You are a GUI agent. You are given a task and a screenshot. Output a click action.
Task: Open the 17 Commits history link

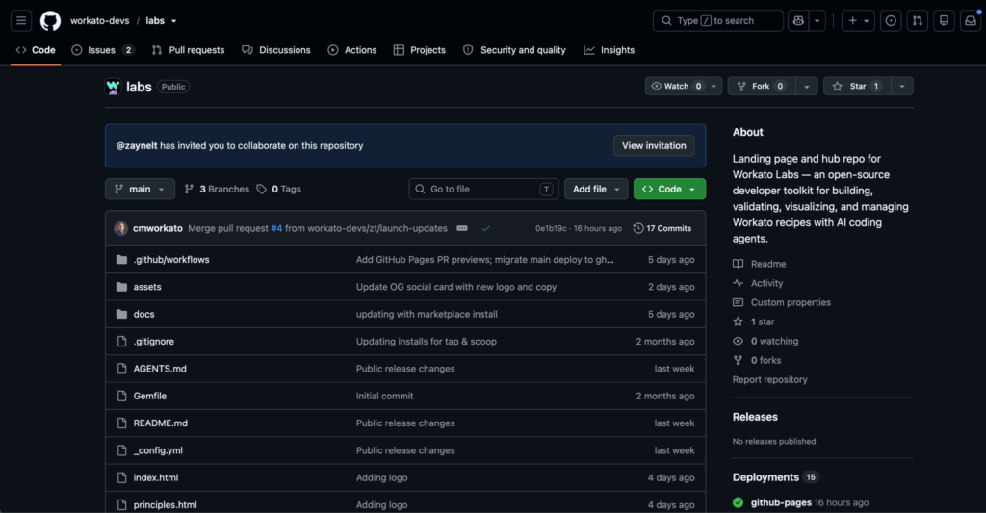662,228
